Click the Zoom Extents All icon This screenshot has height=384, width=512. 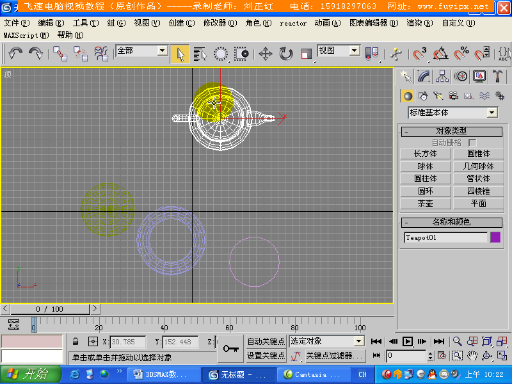[x=502, y=342]
